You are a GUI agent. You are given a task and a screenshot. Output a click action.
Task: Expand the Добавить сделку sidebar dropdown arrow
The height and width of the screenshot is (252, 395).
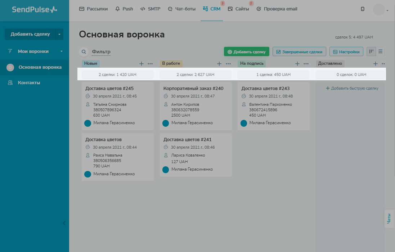59,34
